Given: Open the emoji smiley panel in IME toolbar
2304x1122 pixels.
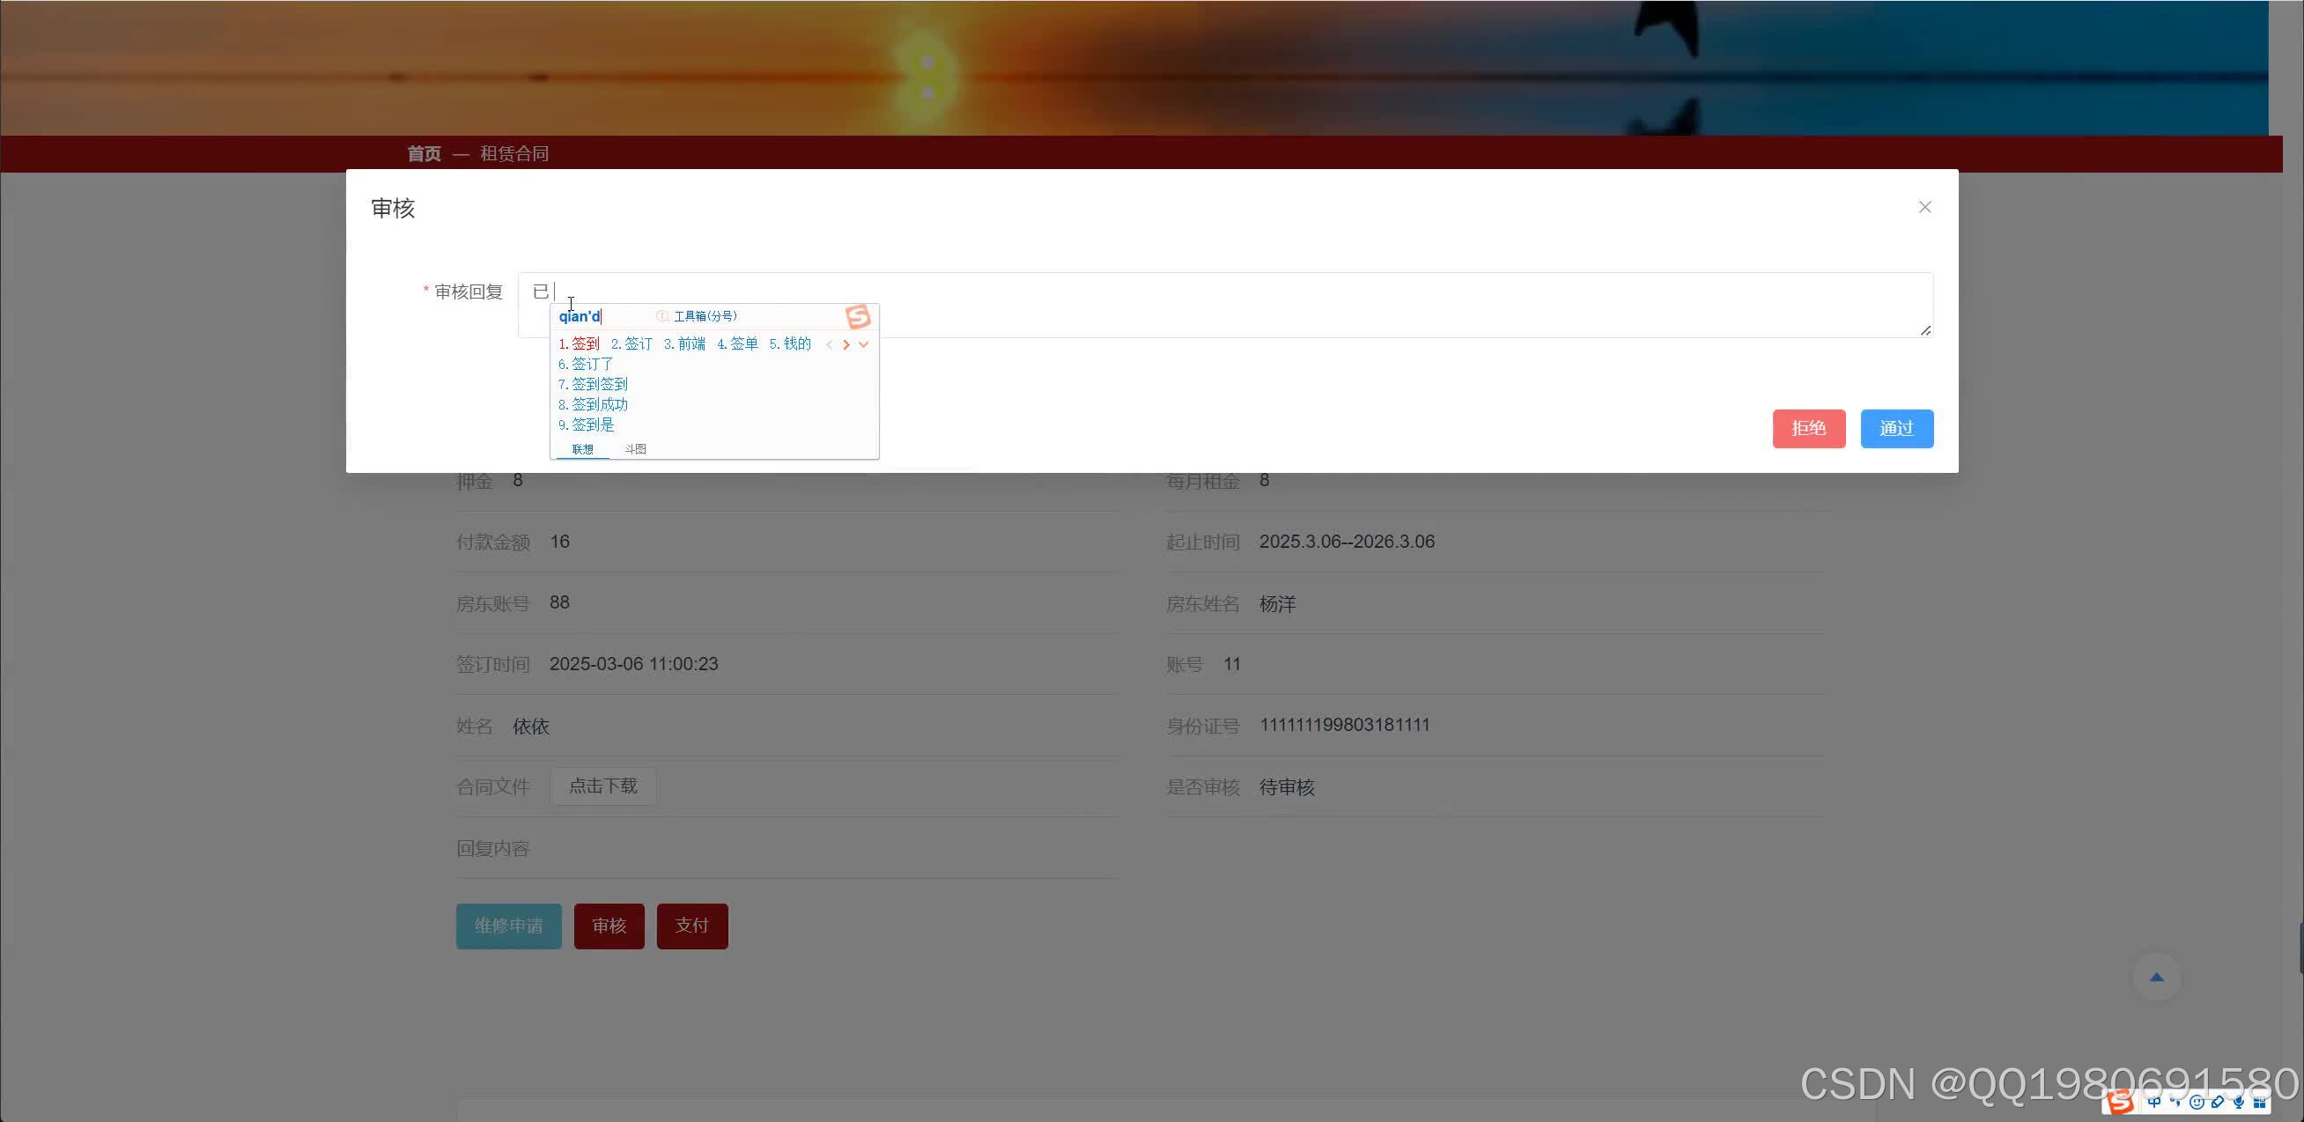Looking at the screenshot, I should pos(2197,1104).
